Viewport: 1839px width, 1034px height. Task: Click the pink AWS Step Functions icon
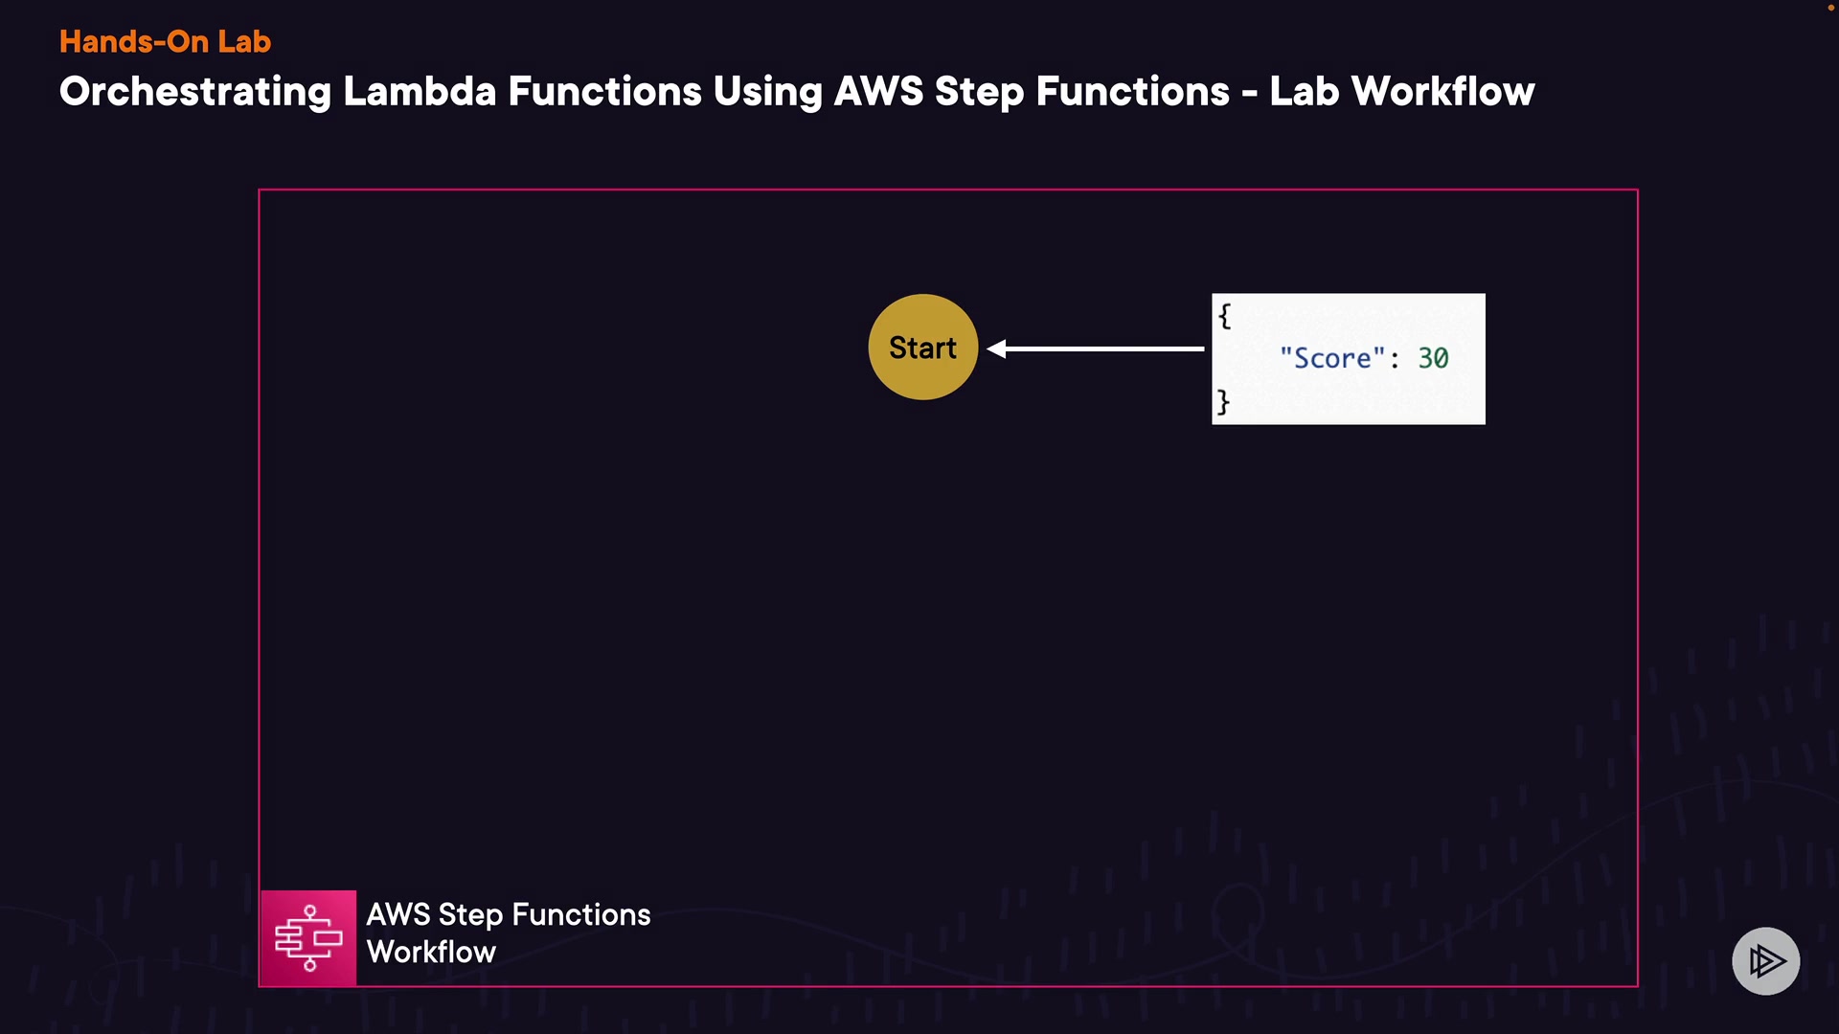point(308,938)
